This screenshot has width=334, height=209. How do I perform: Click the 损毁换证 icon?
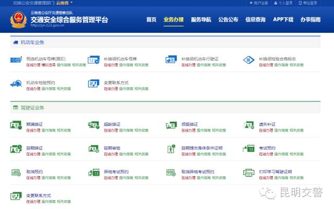(171, 125)
